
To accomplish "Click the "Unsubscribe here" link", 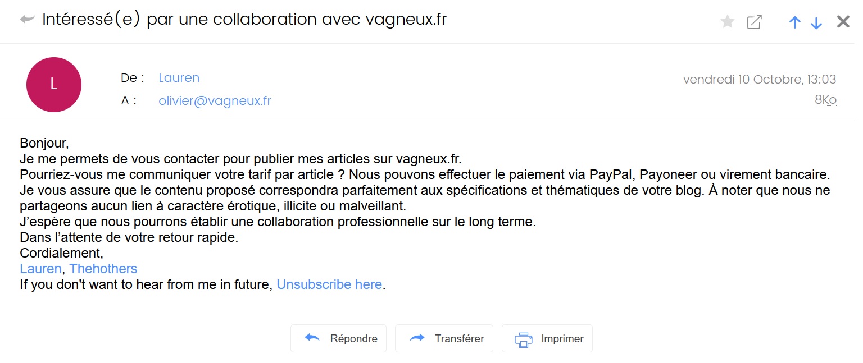I will pyautogui.click(x=329, y=284).
